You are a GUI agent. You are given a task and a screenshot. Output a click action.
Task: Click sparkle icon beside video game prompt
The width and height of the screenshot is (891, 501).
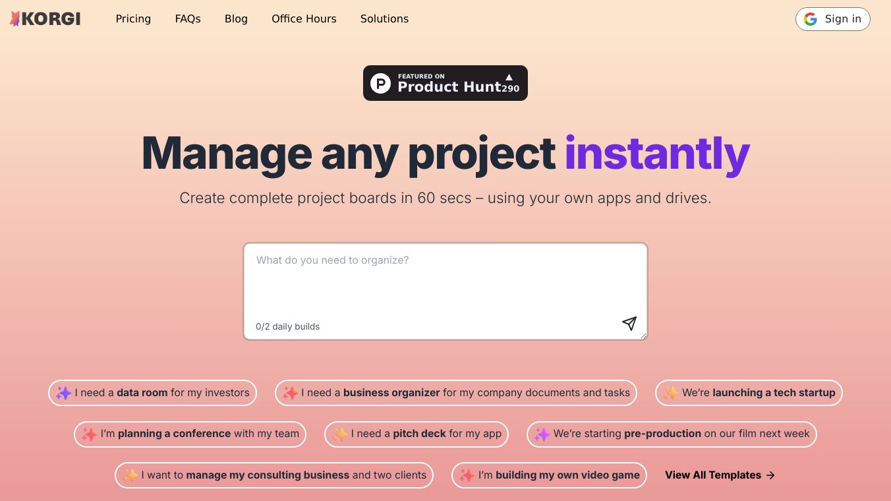(x=467, y=475)
